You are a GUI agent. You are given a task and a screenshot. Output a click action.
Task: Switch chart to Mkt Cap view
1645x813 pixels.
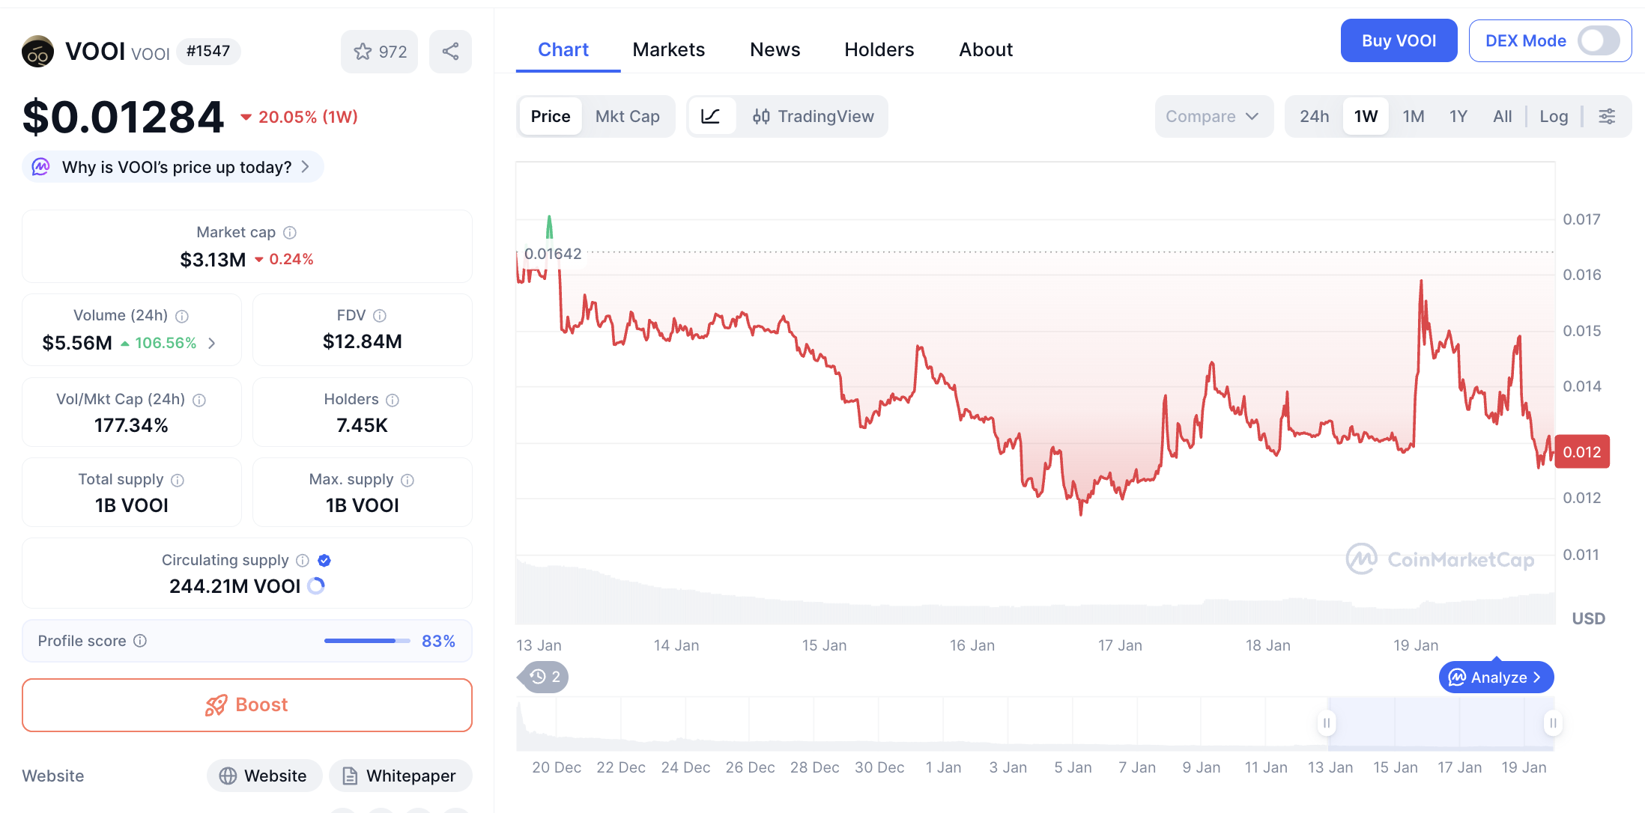pyautogui.click(x=627, y=116)
